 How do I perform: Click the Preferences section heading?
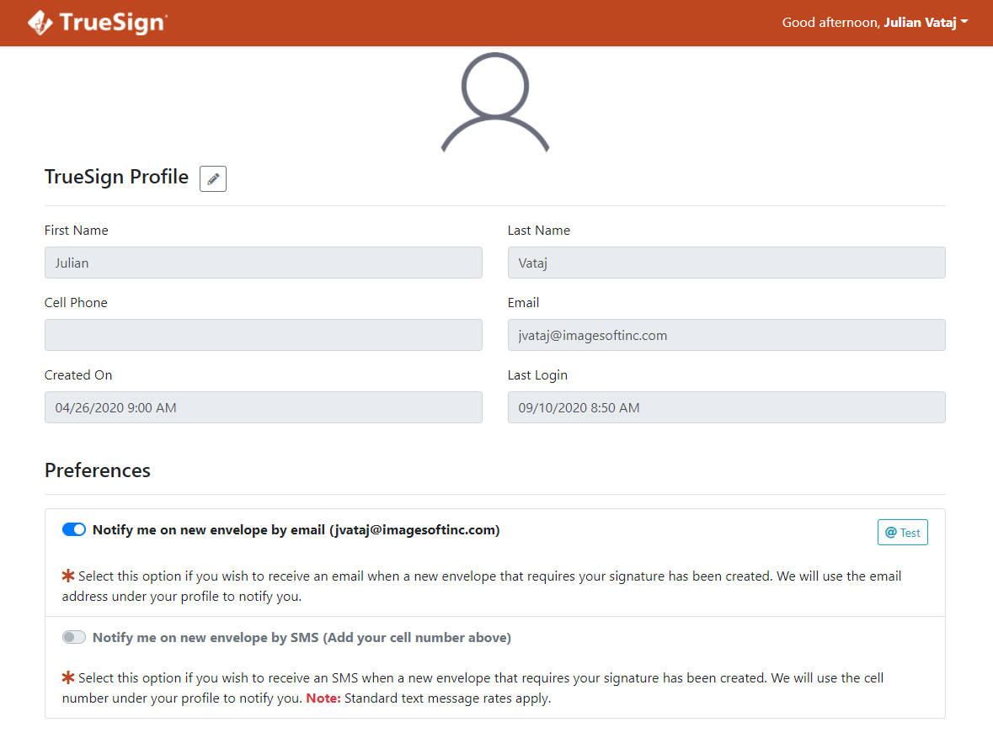(x=97, y=470)
